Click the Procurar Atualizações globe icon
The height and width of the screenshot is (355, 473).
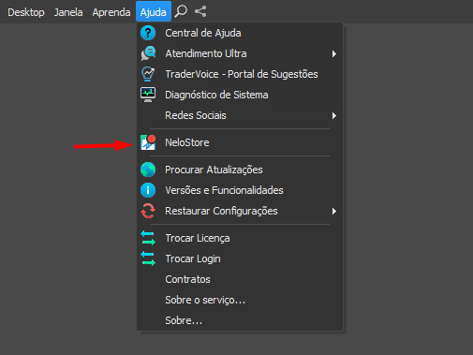tap(148, 170)
